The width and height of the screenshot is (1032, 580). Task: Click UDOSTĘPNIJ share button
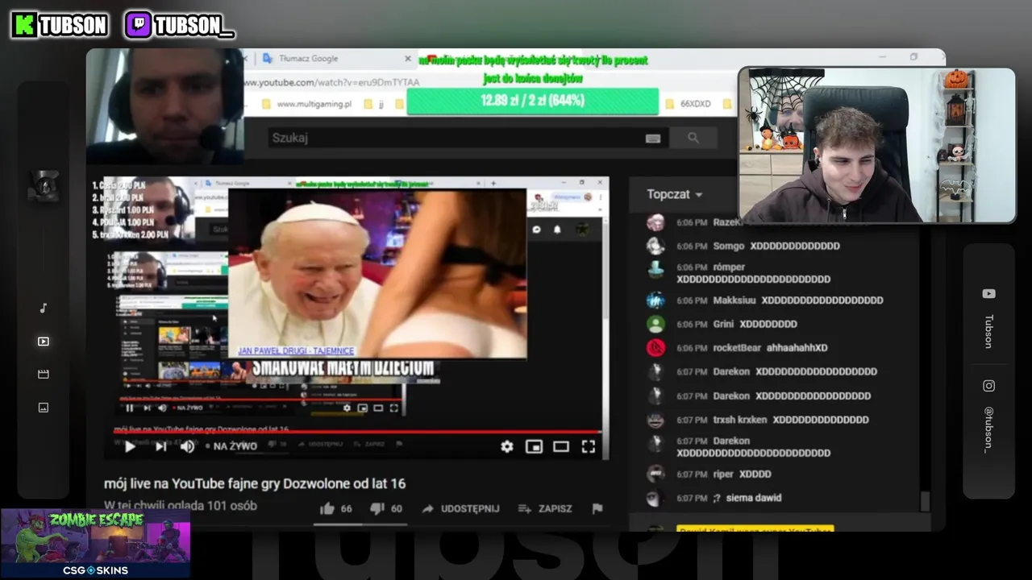(x=460, y=508)
